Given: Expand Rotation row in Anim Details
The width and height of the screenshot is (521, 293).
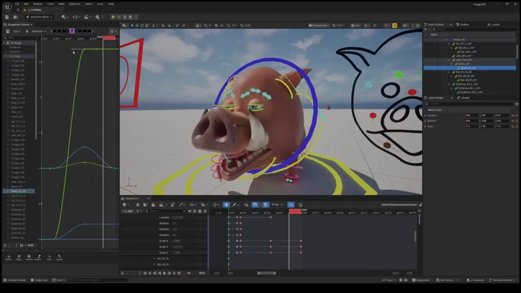Looking at the screenshot, I should click(425, 121).
